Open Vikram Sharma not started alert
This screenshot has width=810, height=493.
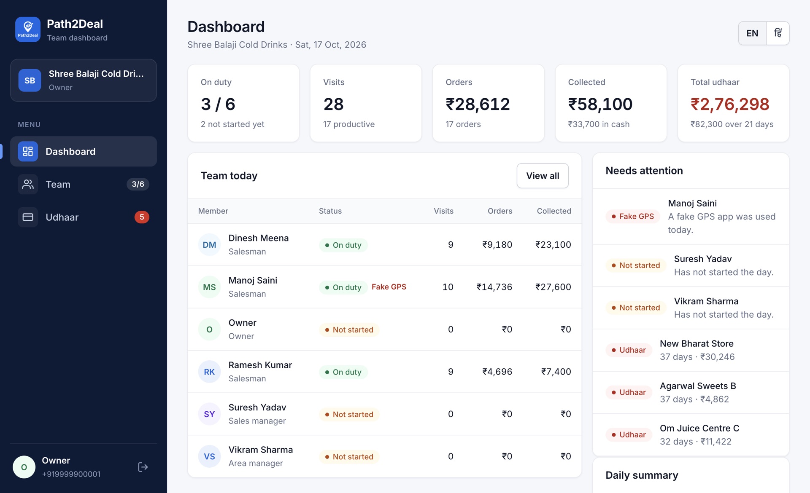[x=691, y=308]
